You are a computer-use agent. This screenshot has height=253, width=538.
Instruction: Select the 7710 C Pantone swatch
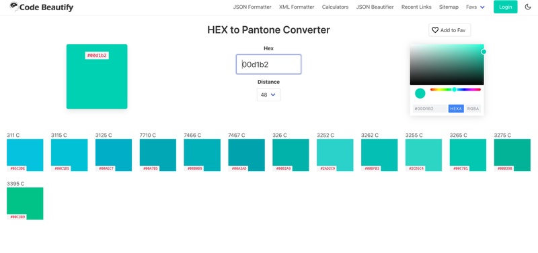coord(158,155)
